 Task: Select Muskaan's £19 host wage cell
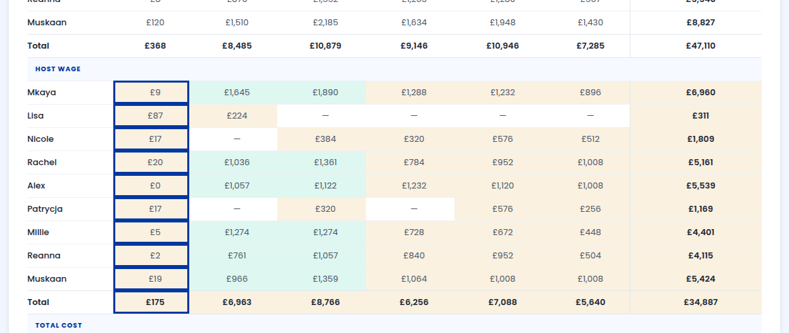coord(151,278)
